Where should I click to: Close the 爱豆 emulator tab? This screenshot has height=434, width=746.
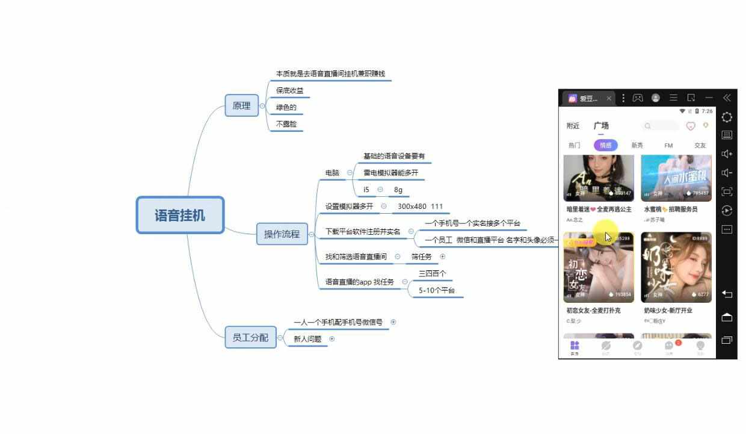point(609,98)
